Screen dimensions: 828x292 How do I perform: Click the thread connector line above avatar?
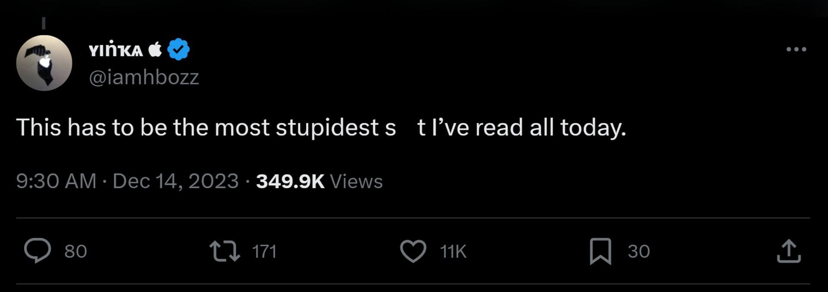click(44, 23)
